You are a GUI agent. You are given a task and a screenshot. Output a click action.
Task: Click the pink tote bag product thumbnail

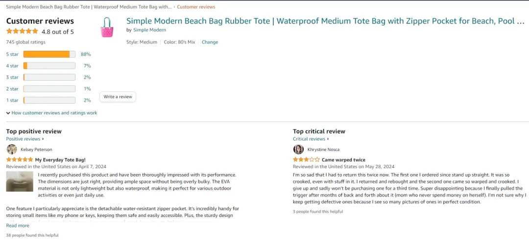click(107, 27)
